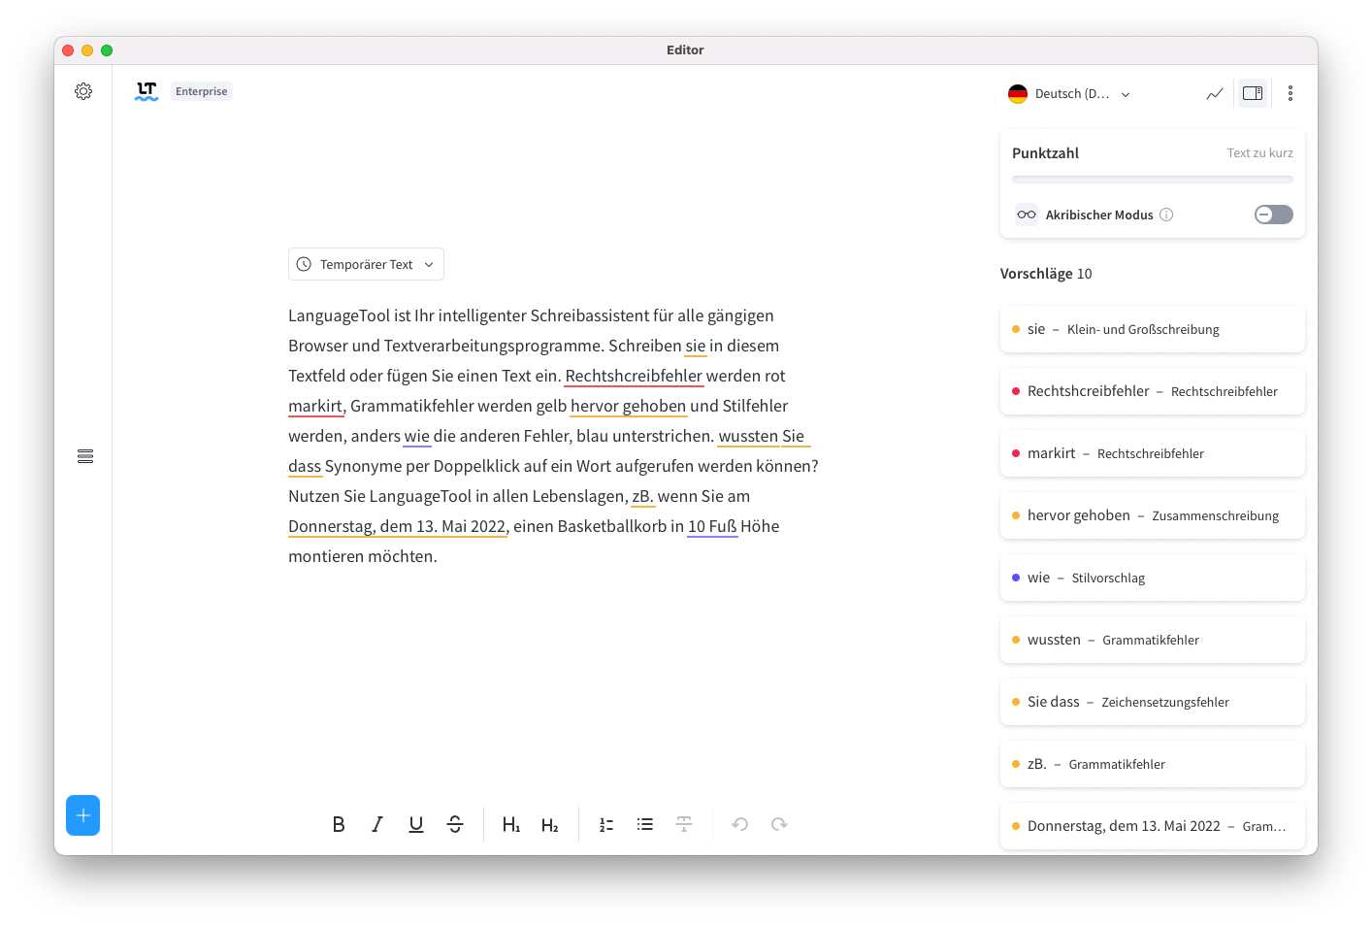Open the 'wie' Stilvorschlag card
The width and height of the screenshot is (1372, 927).
(x=1153, y=578)
